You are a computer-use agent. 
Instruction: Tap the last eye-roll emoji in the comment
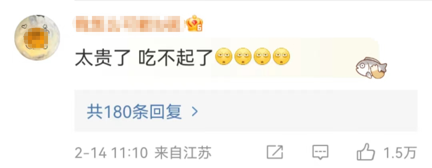point(282,57)
